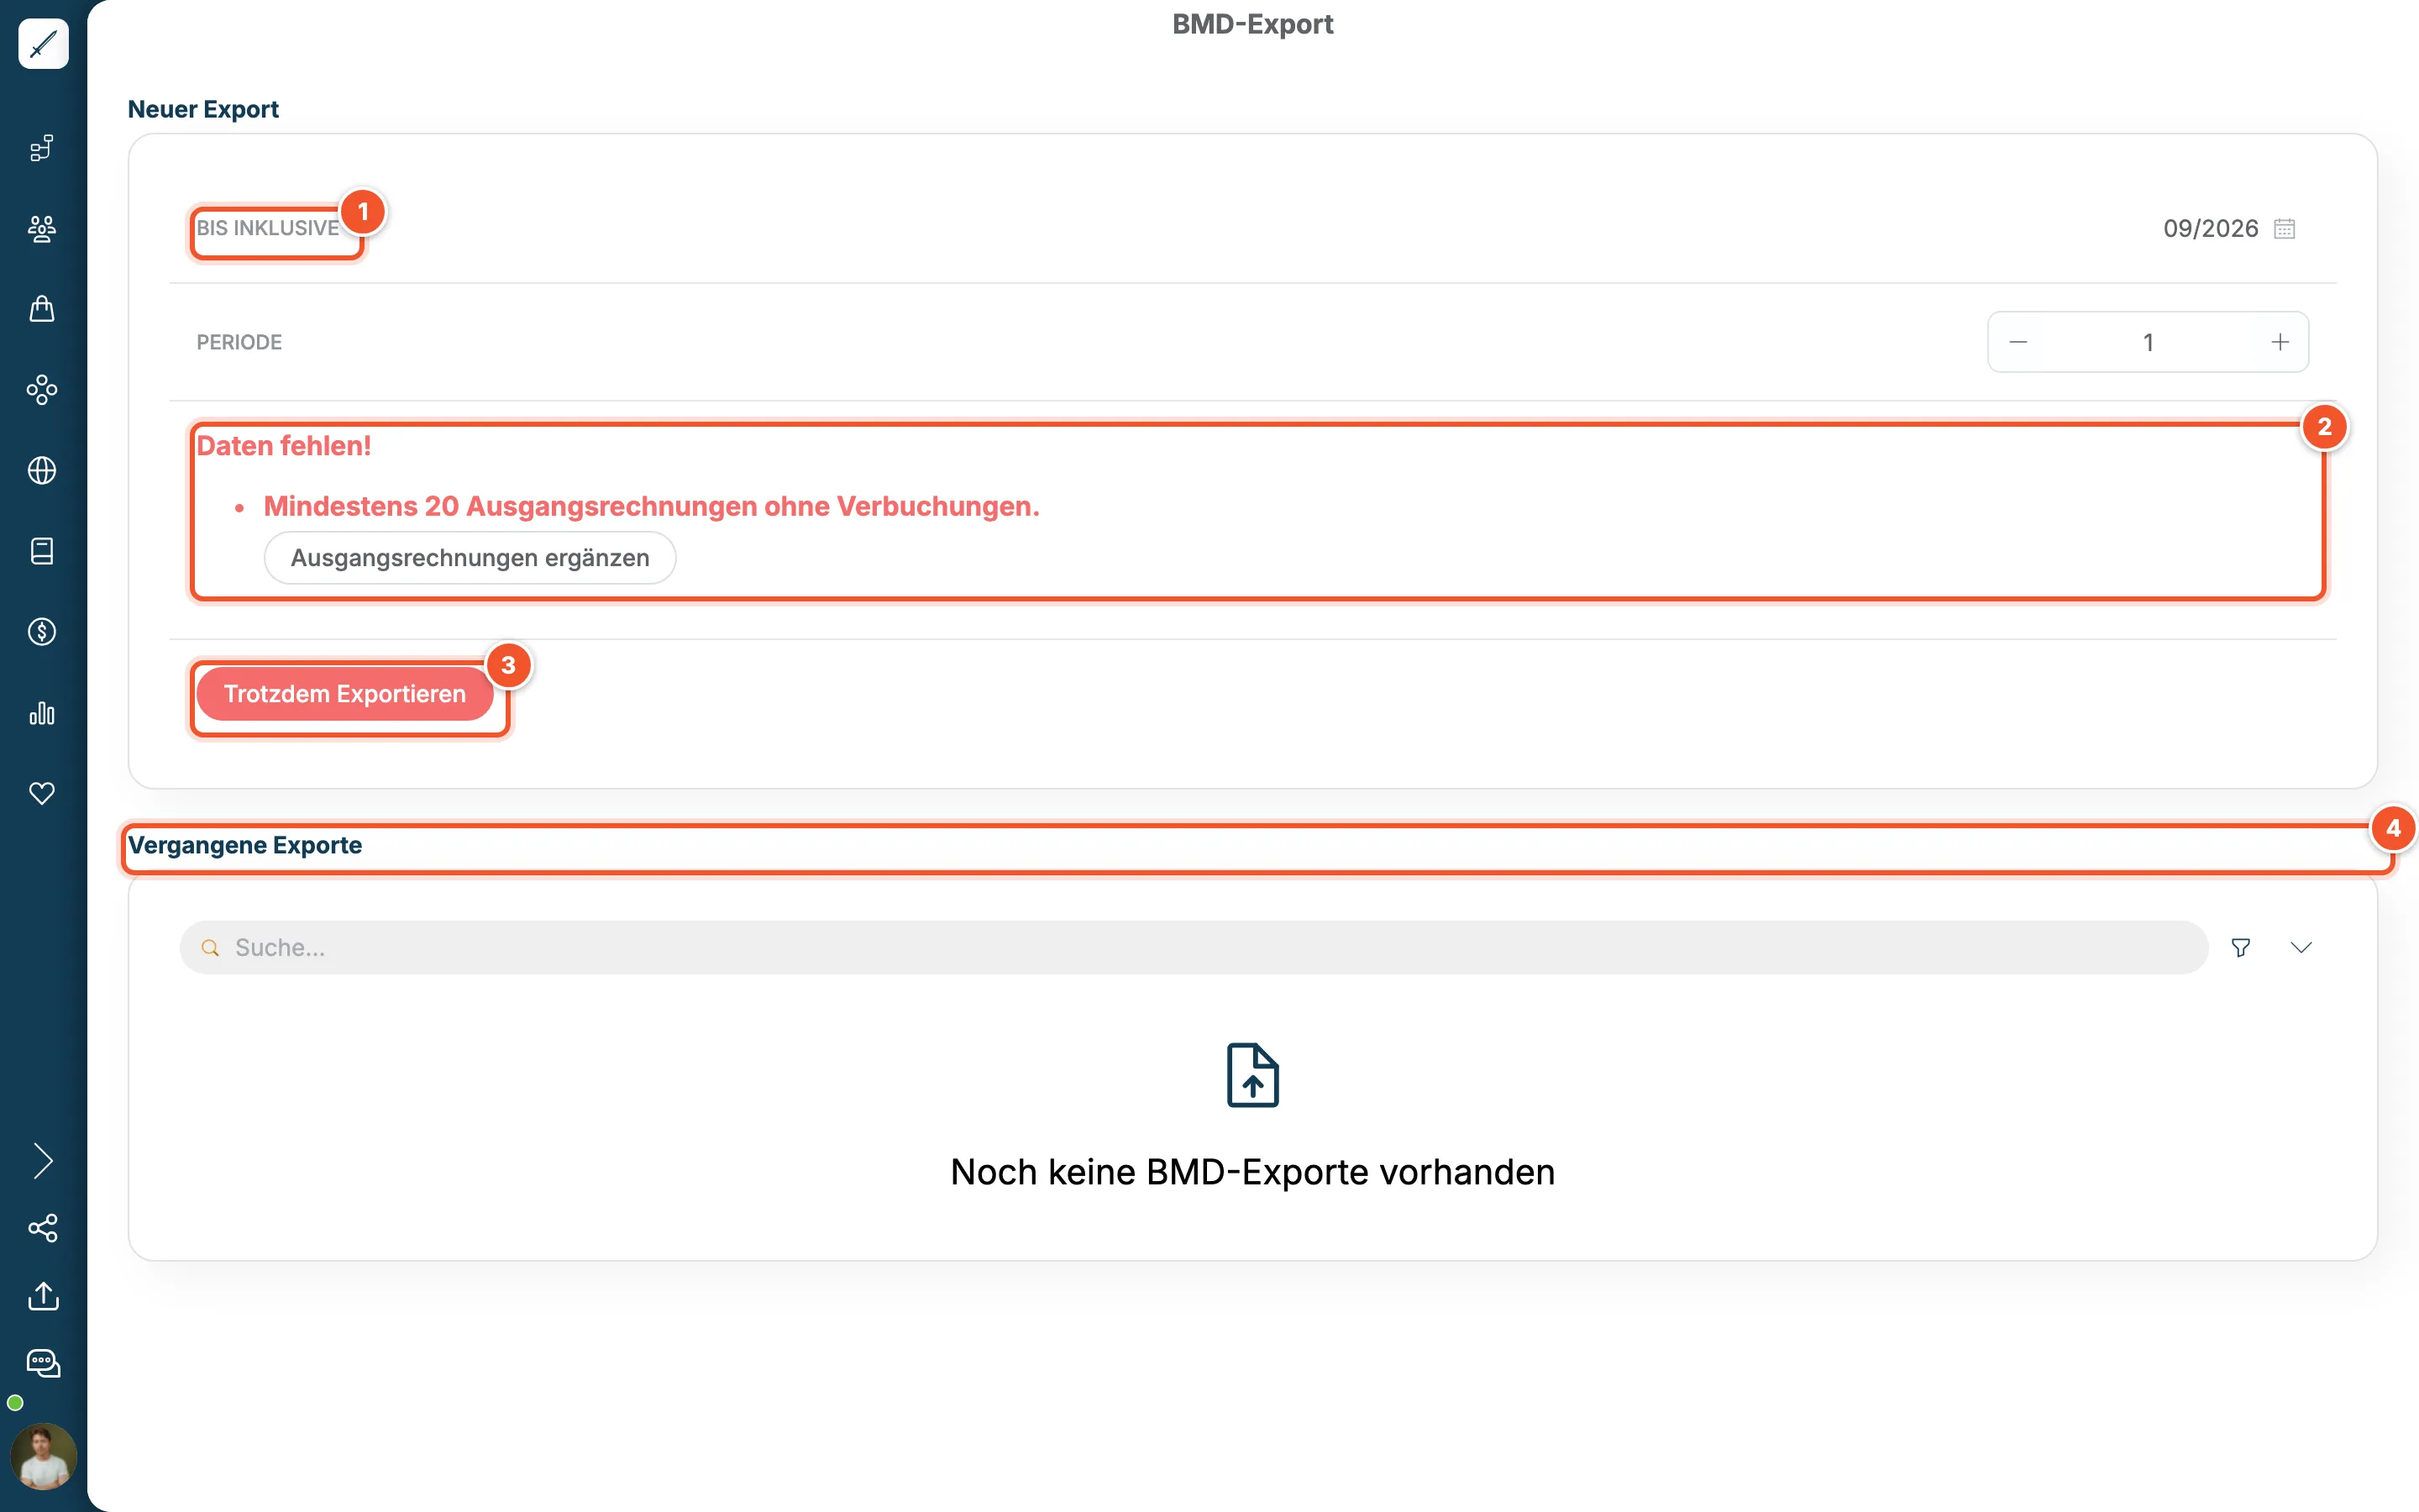
Task: Open the dollar coin finance icon
Action: (x=42, y=632)
